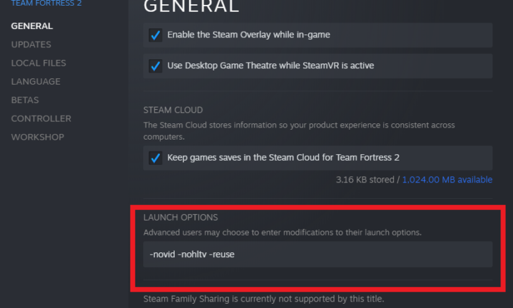Toggle the Steam Overlay while in-game checkbox
513x308 pixels.
click(156, 35)
